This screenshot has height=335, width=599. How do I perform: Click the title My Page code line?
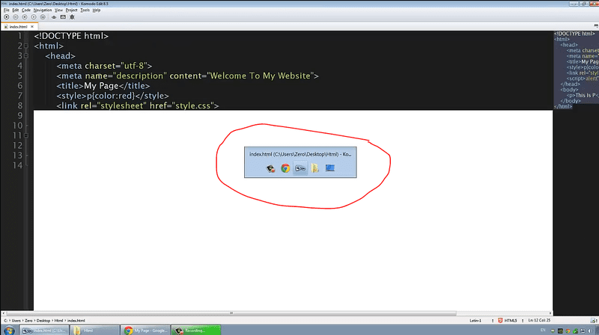pos(103,86)
